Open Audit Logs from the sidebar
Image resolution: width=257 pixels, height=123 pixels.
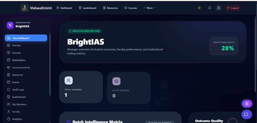(26, 89)
